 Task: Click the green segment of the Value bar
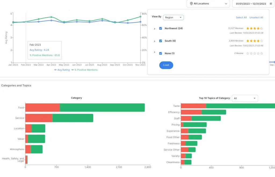[36, 139]
